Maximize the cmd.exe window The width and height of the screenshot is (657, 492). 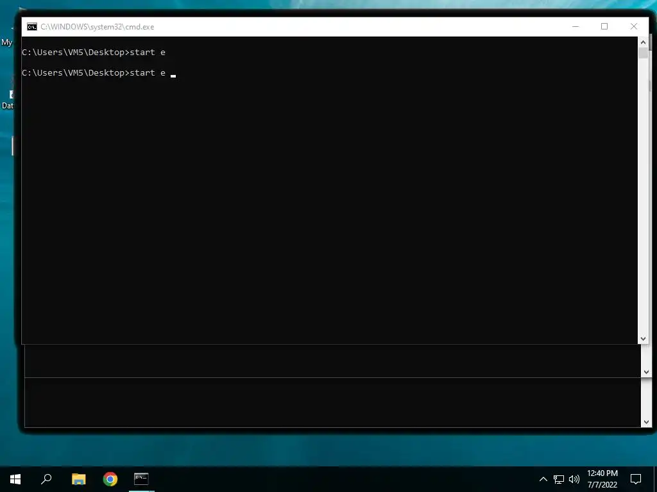click(604, 26)
